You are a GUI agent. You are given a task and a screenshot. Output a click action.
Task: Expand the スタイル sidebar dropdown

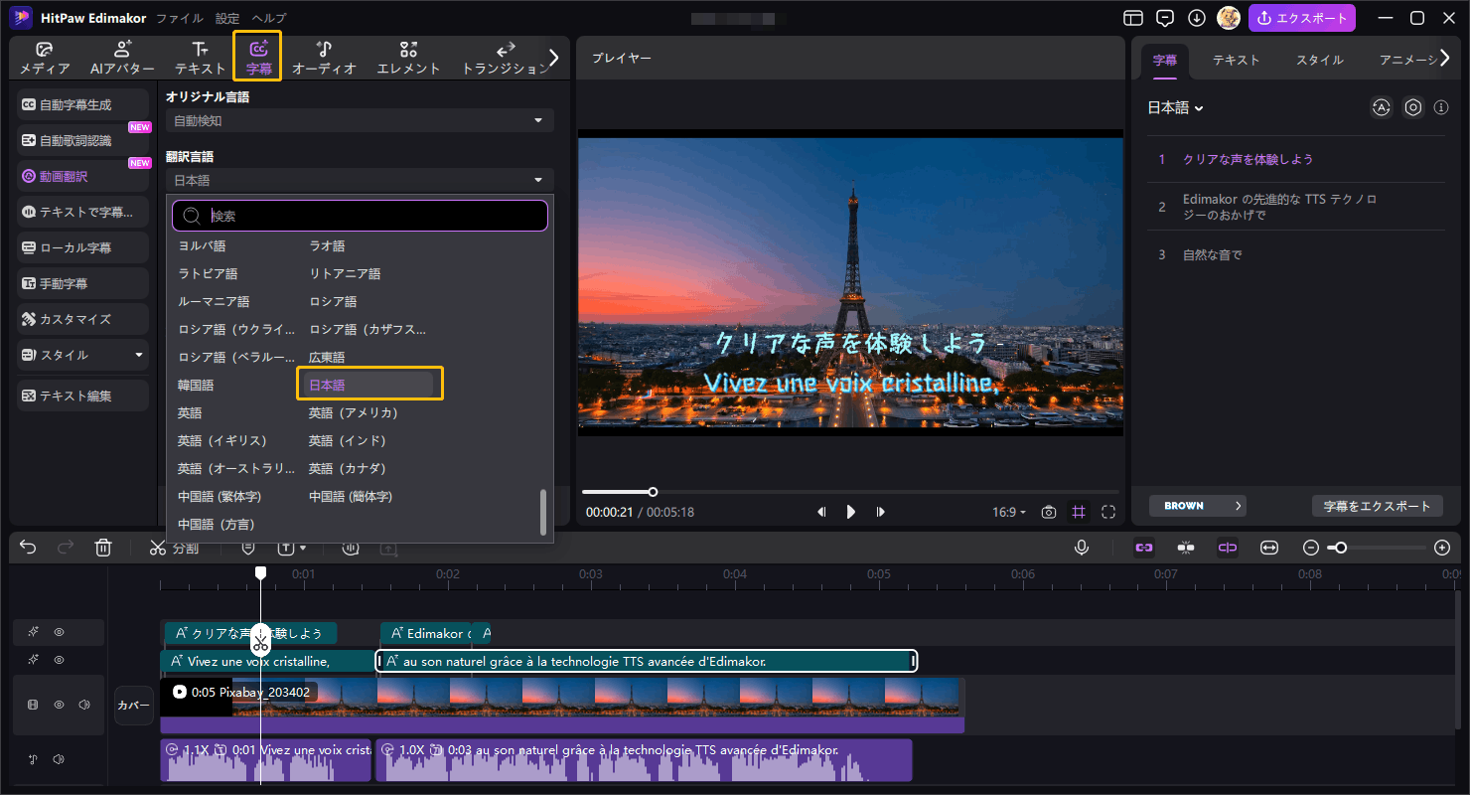click(138, 355)
